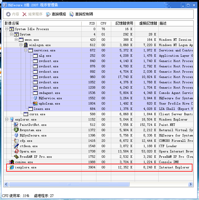Click the Windows Explorer description text
Image resolution: width=199 pixels, height=200 pixels.
tap(173, 119)
